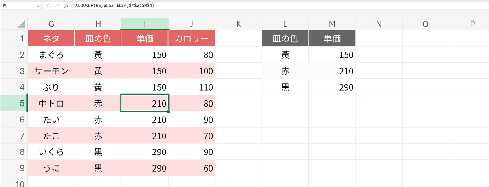
Task: Click the 150 price cell in サーモン row
Action: tap(145, 71)
